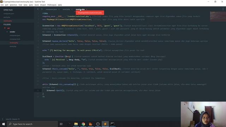This screenshot has height=127, width=226.
Task: Open the orange app icon on taskbar
Action: (90, 124)
